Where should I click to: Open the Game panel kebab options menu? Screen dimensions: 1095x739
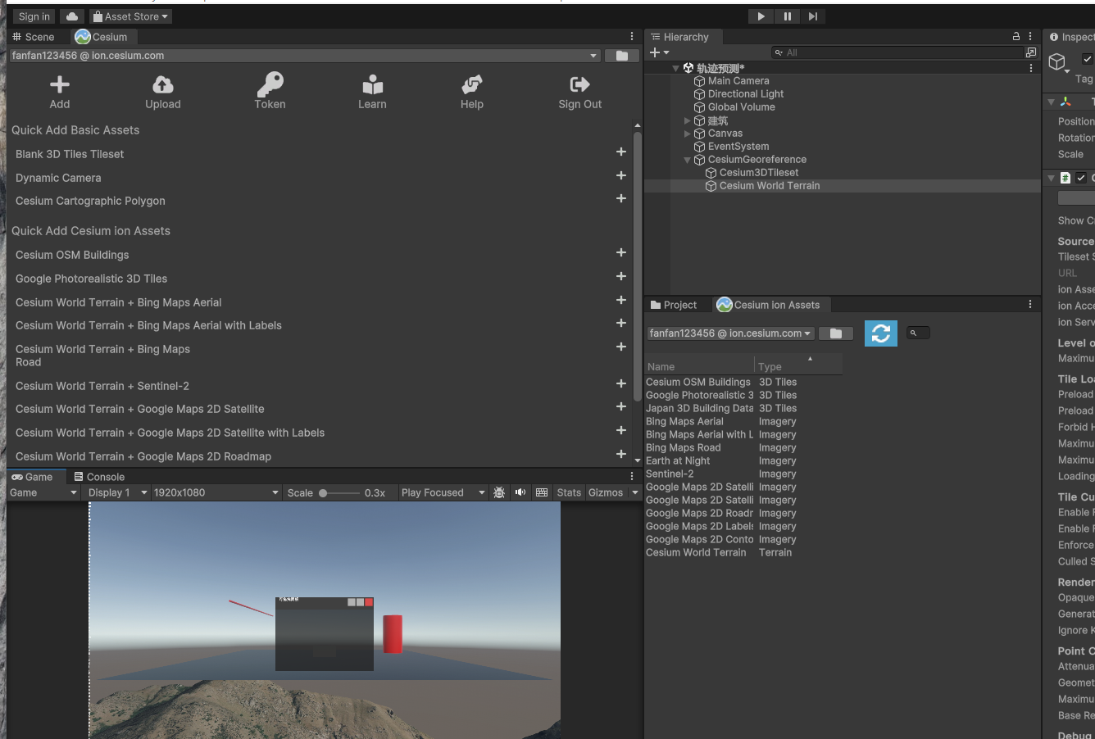click(x=632, y=476)
